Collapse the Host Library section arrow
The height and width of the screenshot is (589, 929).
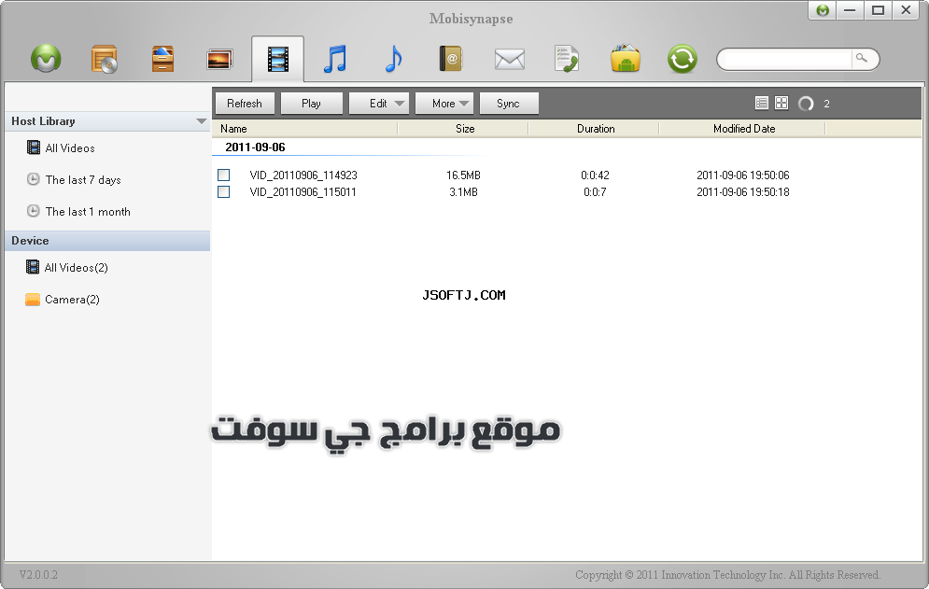[202, 121]
